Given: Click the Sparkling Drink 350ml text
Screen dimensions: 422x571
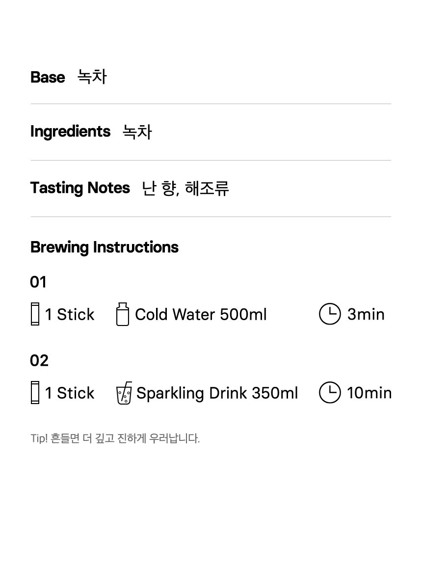Looking at the screenshot, I should [x=217, y=393].
